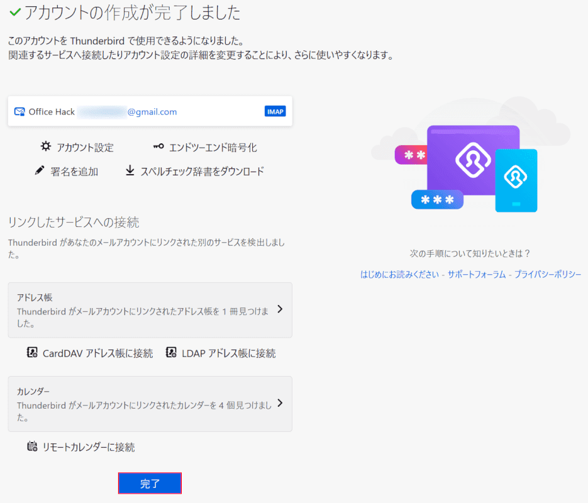Viewport: 588px width, 503px height.
Task: Click the LDAP address book icon
Action: (x=171, y=352)
